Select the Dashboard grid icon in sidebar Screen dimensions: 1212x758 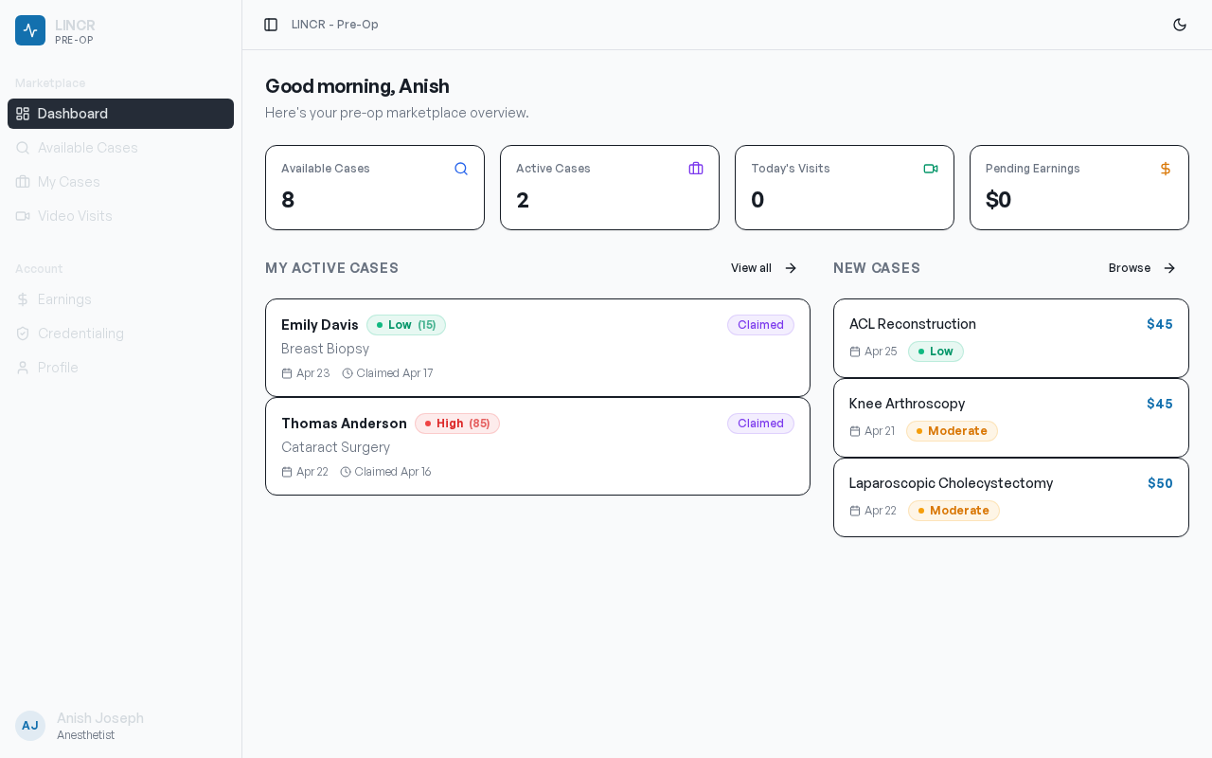(22, 114)
